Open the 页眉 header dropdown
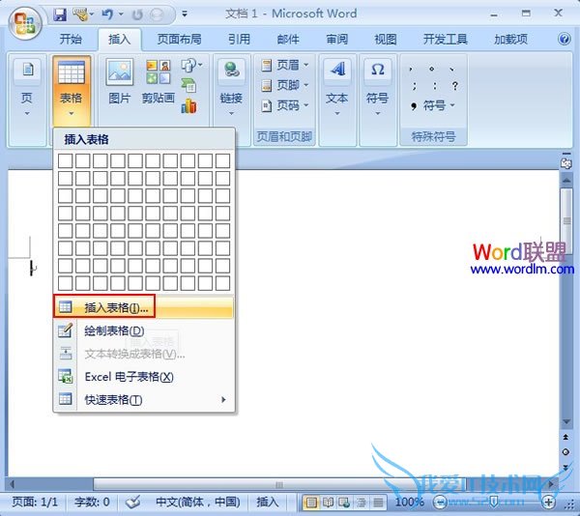Viewport: 580px width, 516px height. coord(284,65)
